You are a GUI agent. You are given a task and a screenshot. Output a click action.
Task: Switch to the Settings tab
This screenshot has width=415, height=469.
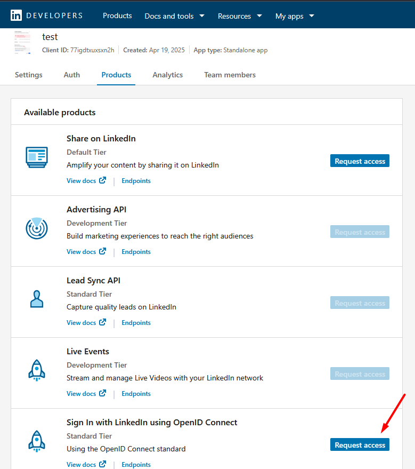(29, 75)
